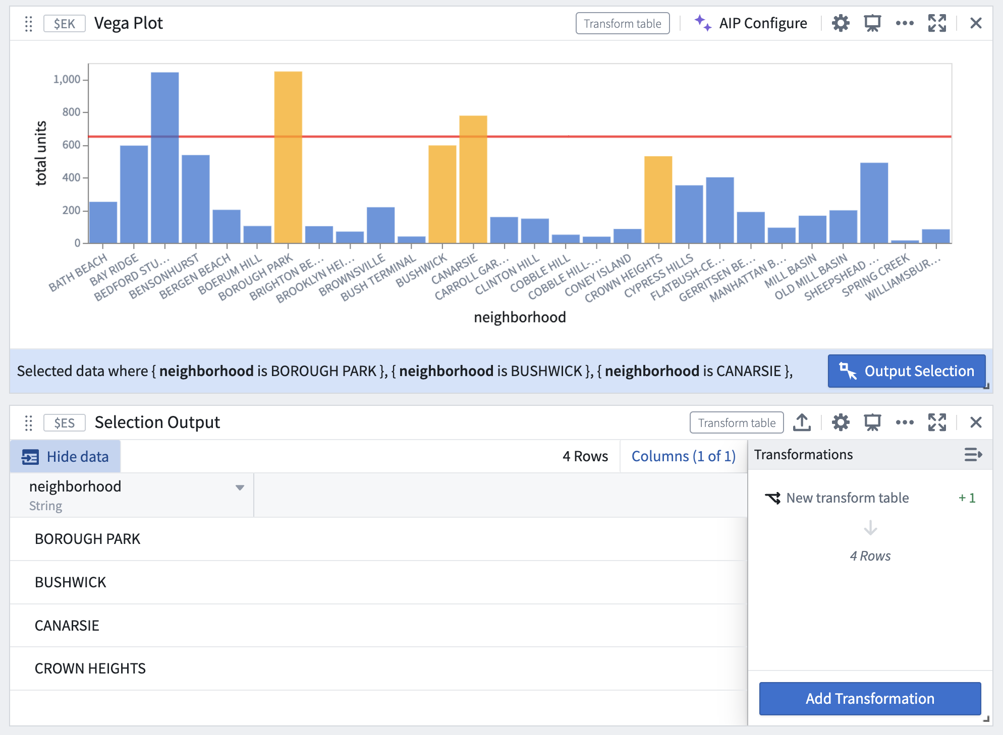Click the +1 badge on New transform table
The height and width of the screenshot is (735, 1003).
[x=967, y=498]
